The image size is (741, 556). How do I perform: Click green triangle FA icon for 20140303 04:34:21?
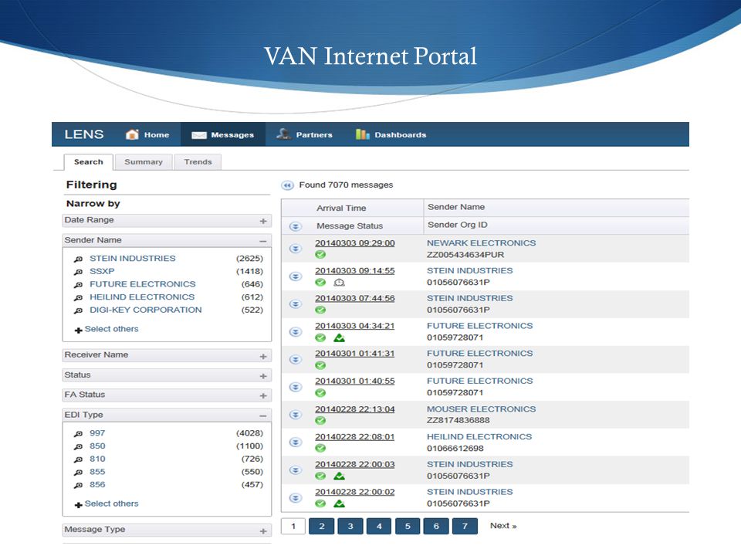(340, 337)
